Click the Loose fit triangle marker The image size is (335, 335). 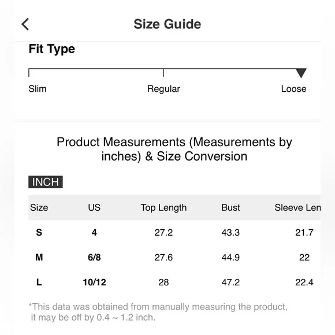coord(301,73)
